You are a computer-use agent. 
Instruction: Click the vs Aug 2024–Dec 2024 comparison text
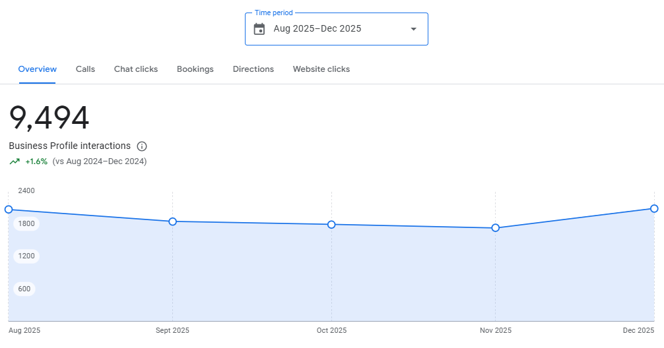click(100, 161)
